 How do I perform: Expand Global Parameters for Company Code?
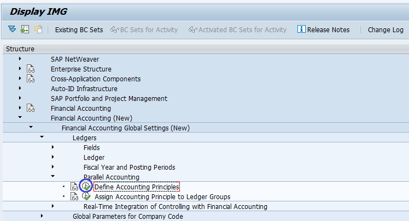pyautogui.click(x=42, y=216)
